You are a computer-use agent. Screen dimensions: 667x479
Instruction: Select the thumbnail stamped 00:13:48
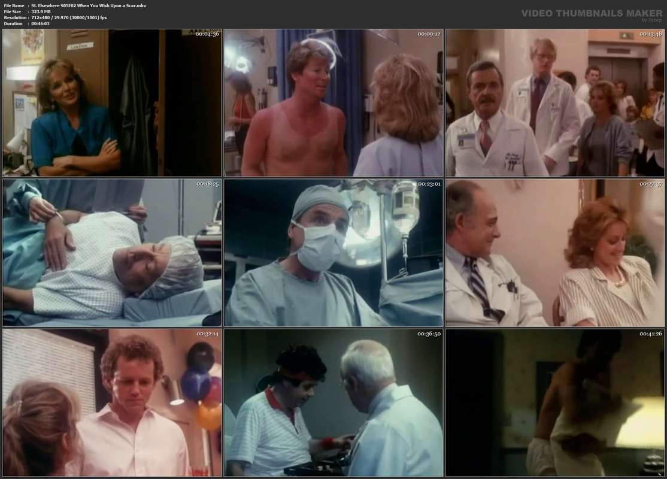[x=554, y=103]
